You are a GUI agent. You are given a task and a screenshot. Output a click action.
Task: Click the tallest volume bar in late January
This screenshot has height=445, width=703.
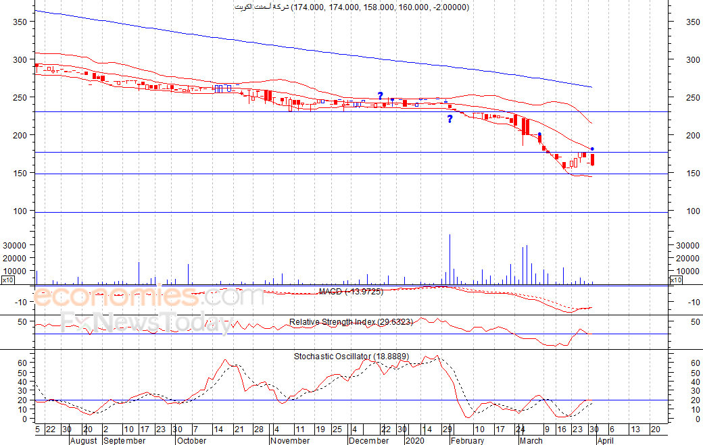point(450,259)
